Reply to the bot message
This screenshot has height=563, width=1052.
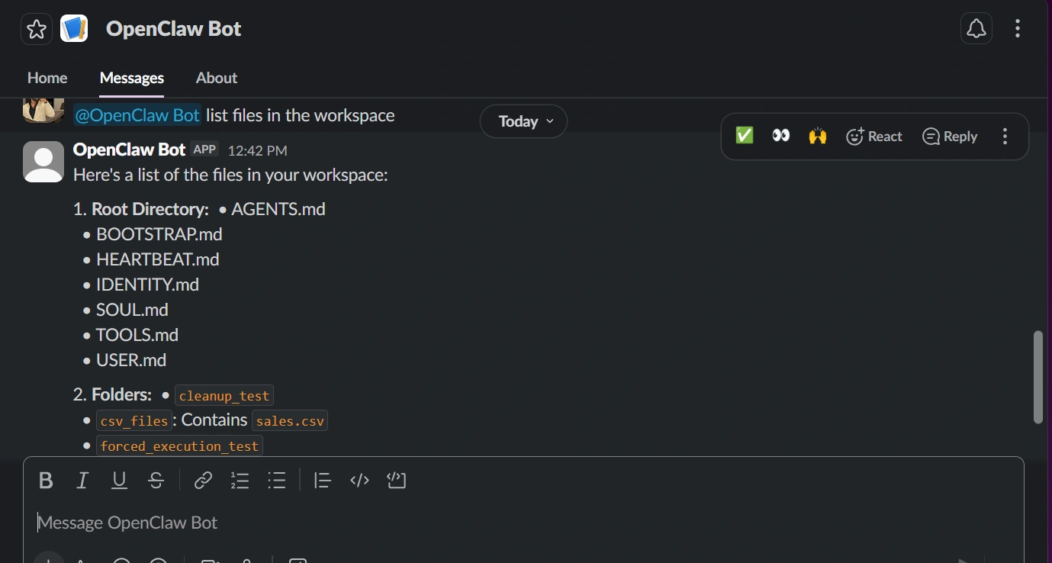coord(950,136)
